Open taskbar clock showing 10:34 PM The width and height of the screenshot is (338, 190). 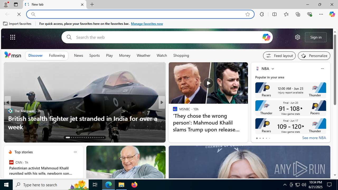pyautogui.click(x=315, y=185)
